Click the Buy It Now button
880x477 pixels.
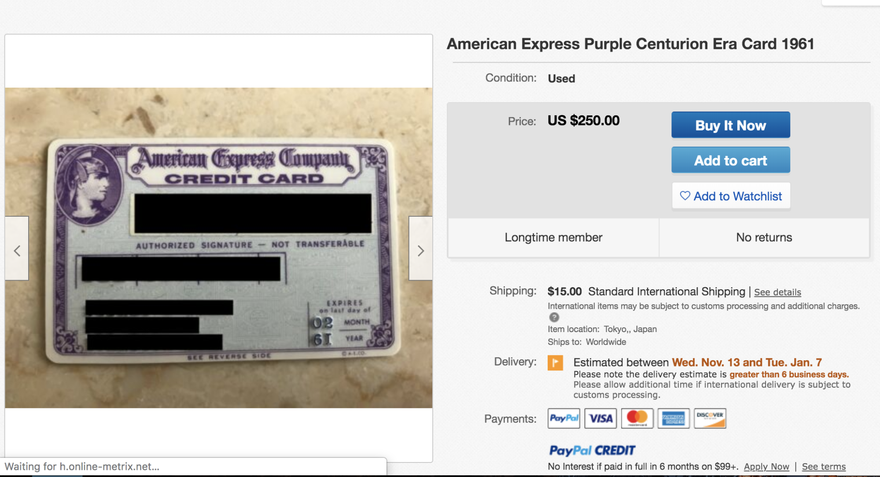[730, 125]
